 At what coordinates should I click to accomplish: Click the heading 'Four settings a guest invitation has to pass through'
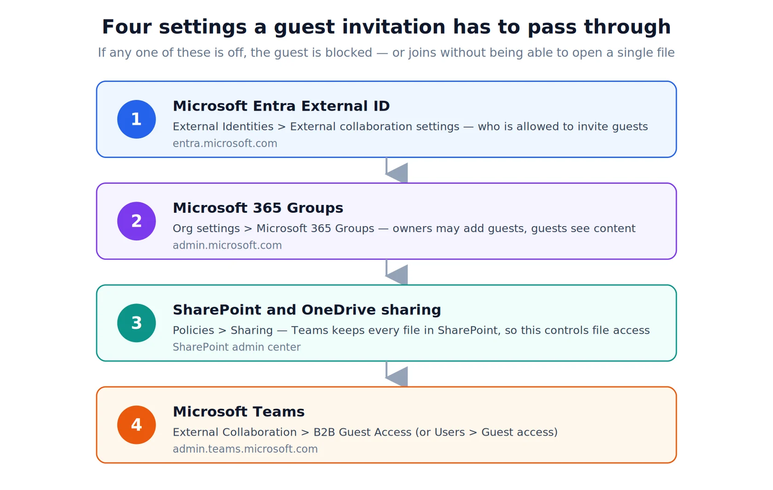click(x=386, y=27)
